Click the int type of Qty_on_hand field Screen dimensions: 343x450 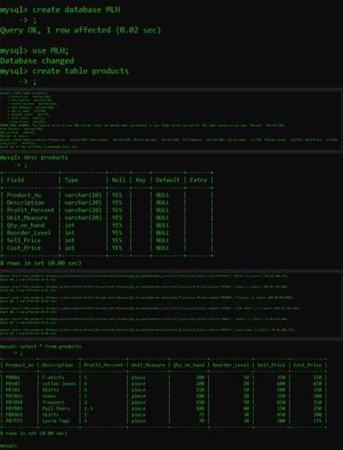[x=70, y=225]
